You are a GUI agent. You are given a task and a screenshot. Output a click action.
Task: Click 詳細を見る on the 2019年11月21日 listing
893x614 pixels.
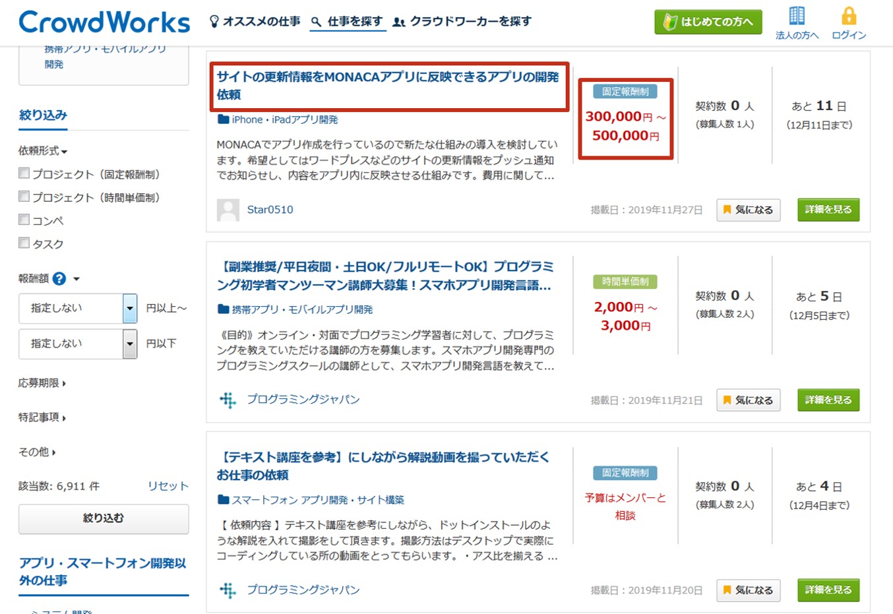click(x=828, y=400)
